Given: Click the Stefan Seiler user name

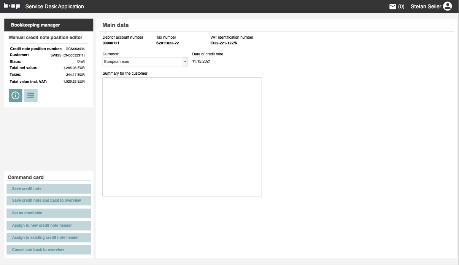Looking at the screenshot, I should coord(426,6).
